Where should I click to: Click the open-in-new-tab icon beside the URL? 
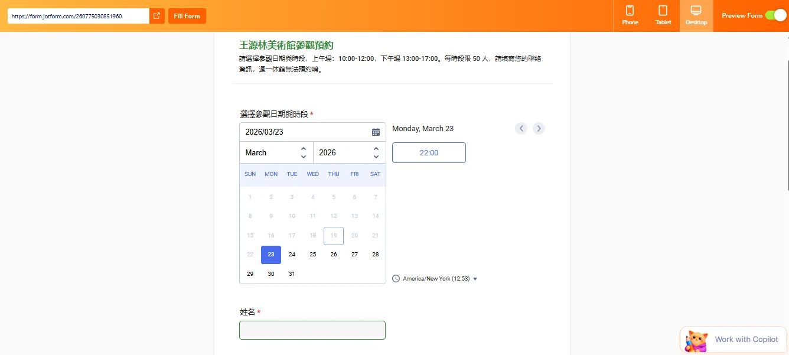tap(156, 16)
